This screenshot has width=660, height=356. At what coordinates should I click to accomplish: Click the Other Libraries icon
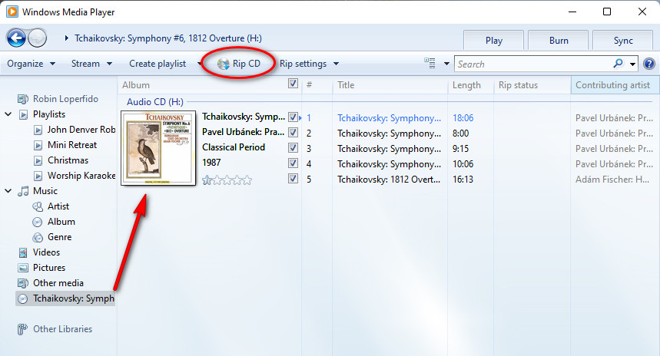23,329
